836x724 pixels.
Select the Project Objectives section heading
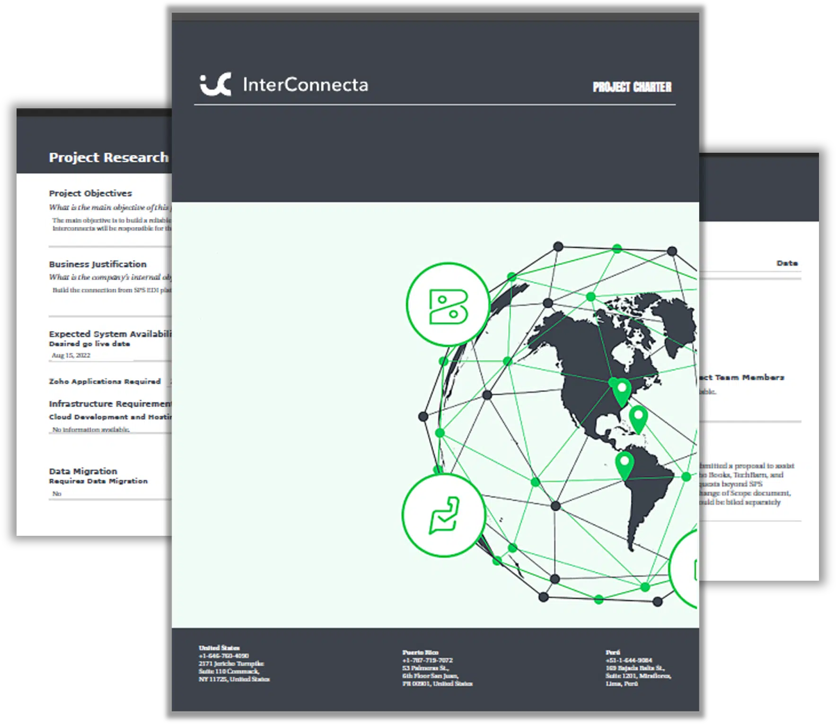pyautogui.click(x=90, y=193)
